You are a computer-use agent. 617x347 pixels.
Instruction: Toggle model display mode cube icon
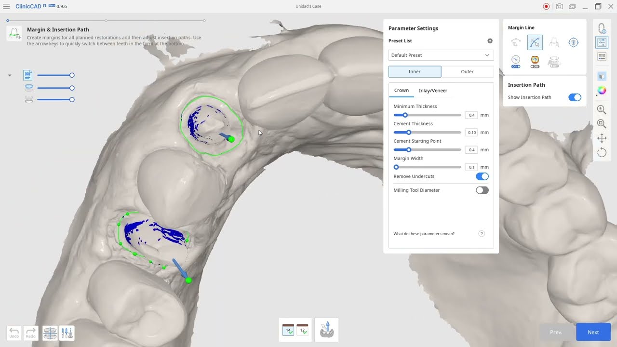point(602,76)
